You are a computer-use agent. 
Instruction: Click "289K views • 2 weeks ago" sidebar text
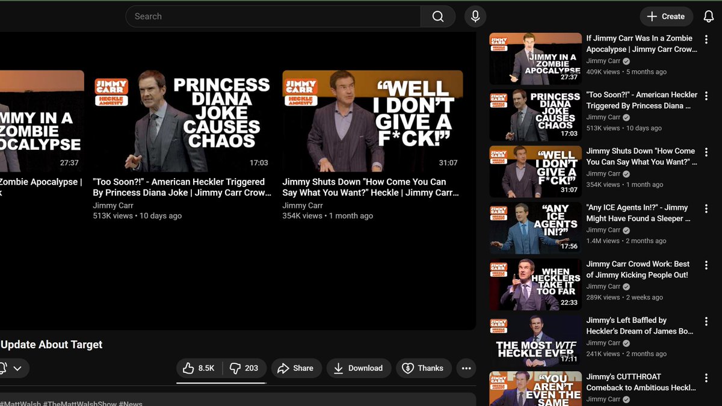625,297
